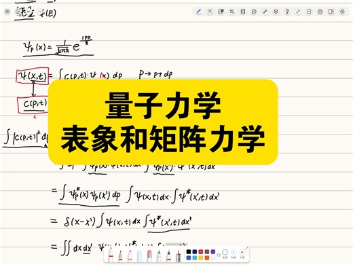Pick the brown color swatch
Image resolution: width=353 pixels, height=265 pixels.
pyautogui.click(x=207, y=251)
